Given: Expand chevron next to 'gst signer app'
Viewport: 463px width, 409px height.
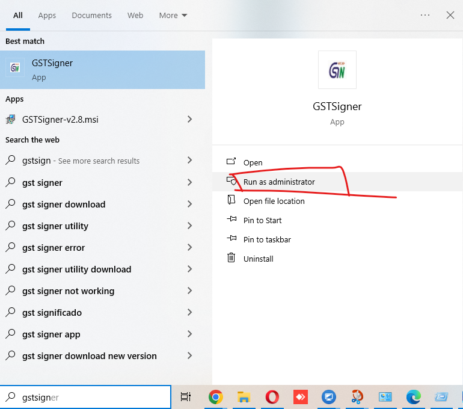Looking at the screenshot, I should [x=189, y=334].
